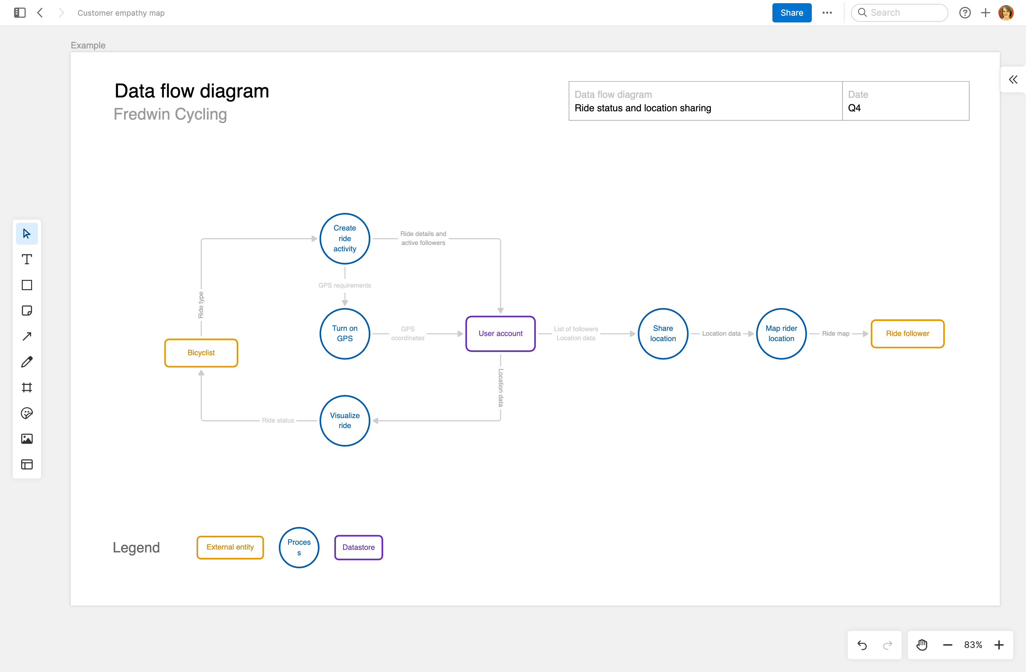Open the more options menu

click(x=827, y=13)
